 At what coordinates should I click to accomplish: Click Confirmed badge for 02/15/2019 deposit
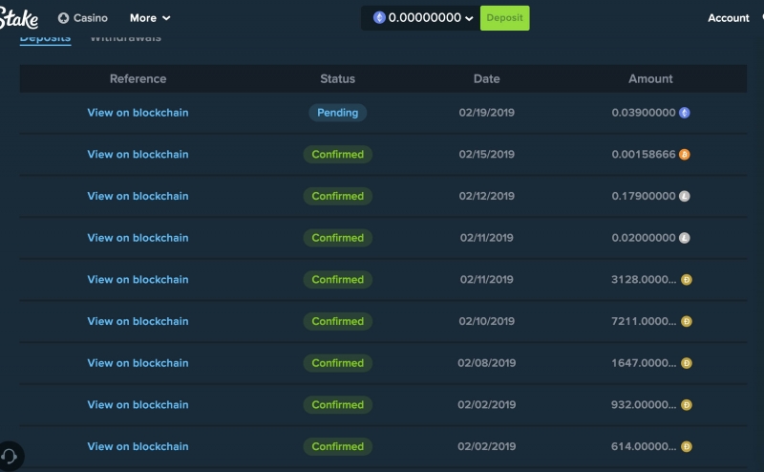pyautogui.click(x=338, y=155)
